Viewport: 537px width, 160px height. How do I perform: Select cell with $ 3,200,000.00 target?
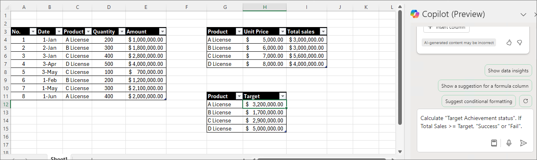[x=265, y=104]
